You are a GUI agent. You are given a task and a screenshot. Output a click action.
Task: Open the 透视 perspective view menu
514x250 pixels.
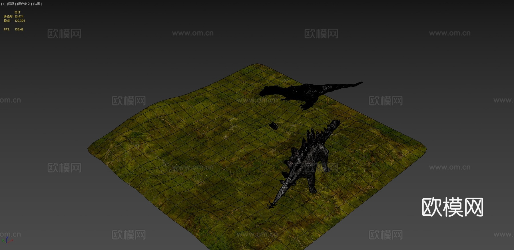click(11, 4)
